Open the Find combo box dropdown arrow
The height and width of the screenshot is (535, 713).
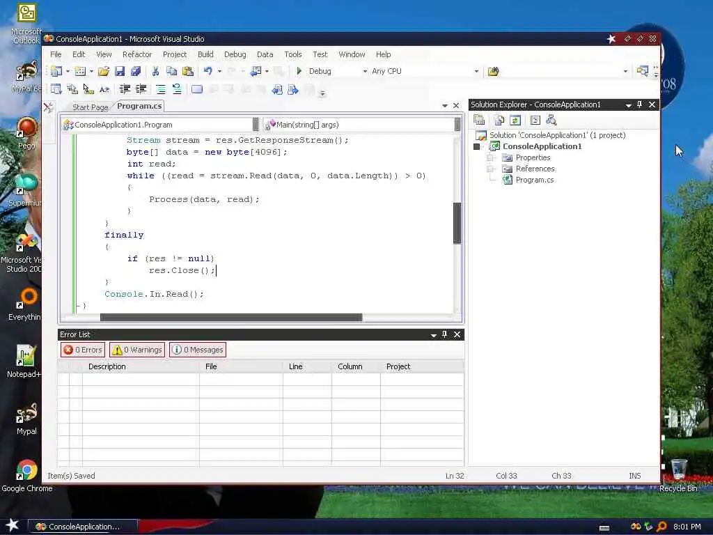(x=625, y=72)
